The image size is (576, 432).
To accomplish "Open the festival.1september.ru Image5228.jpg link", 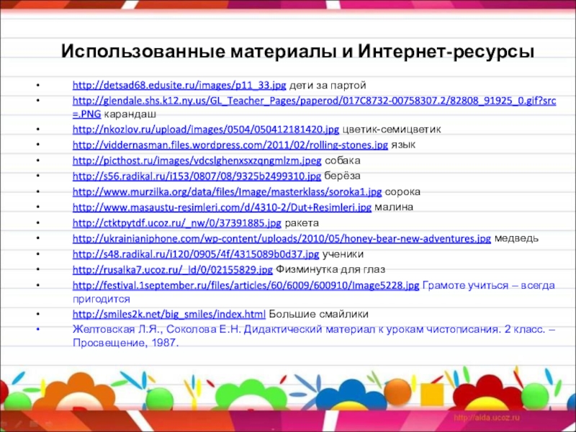I will [x=246, y=285].
